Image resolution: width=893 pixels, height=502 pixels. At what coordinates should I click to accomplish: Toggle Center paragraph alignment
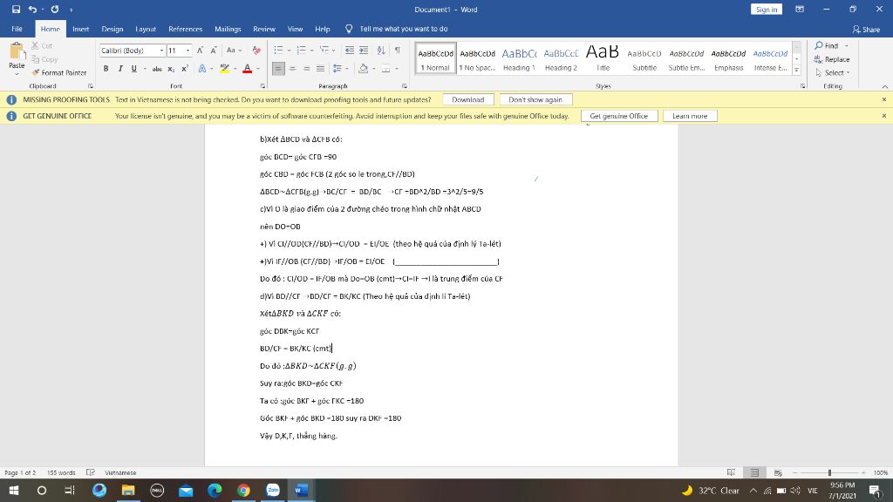coord(293,69)
